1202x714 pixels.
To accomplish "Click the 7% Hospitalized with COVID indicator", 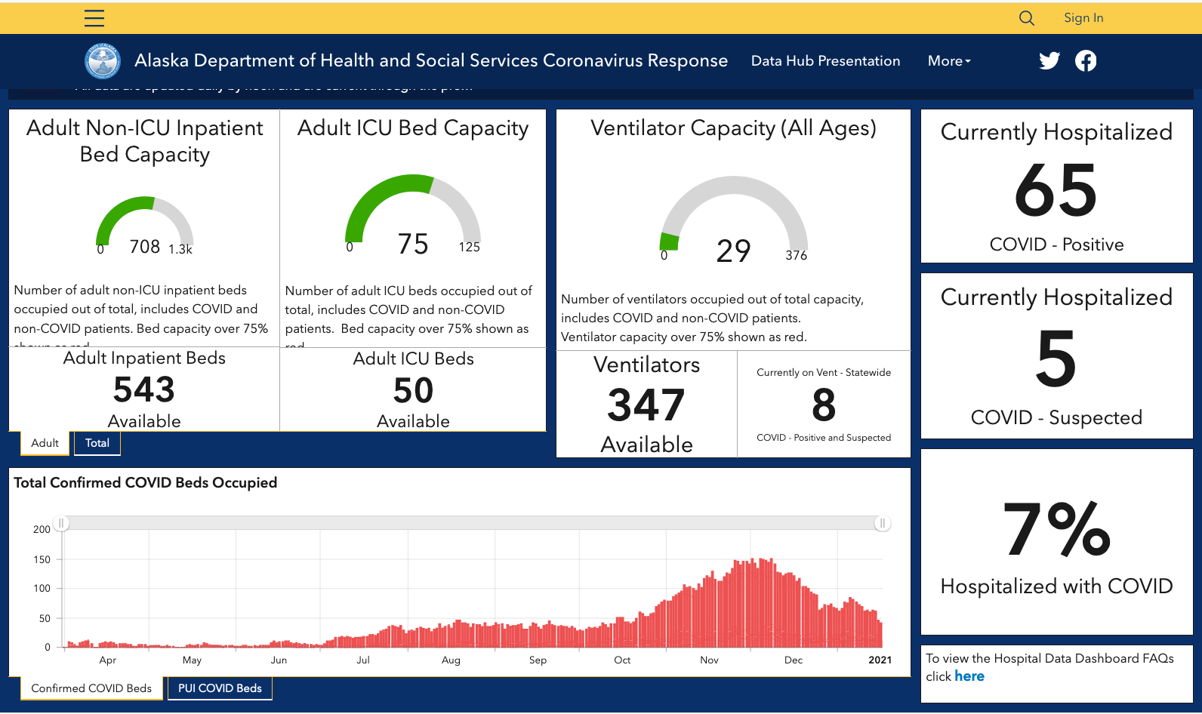I will pos(1057,542).
